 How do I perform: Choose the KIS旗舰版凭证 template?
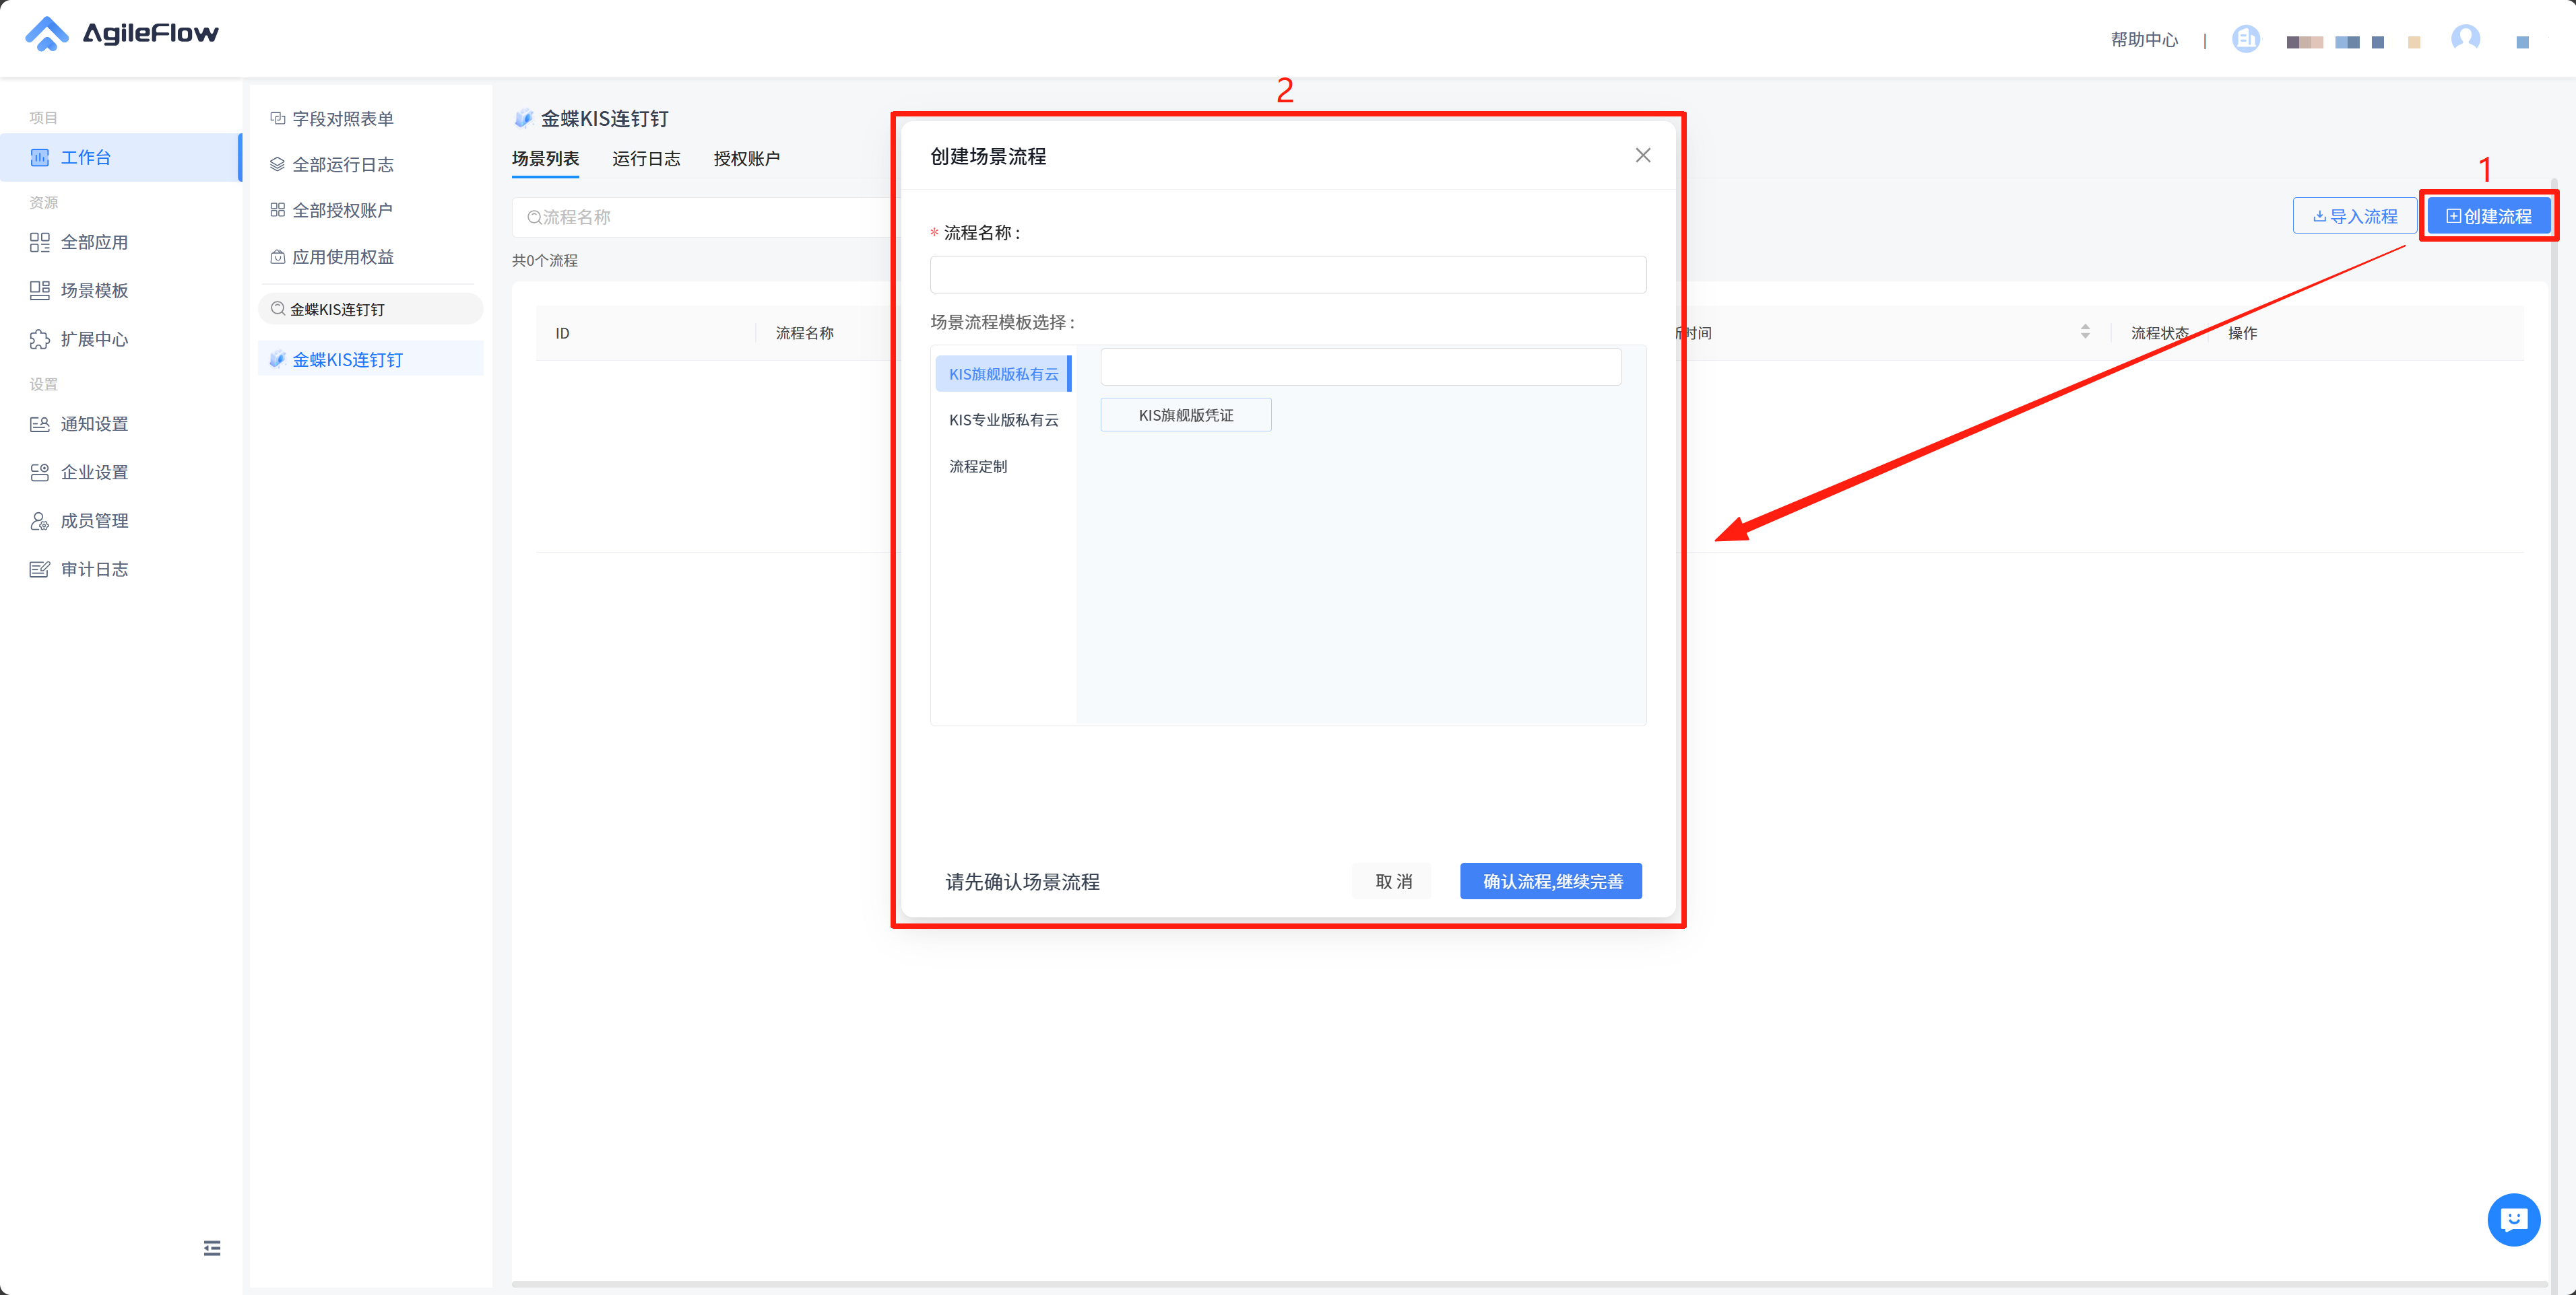(x=1185, y=416)
